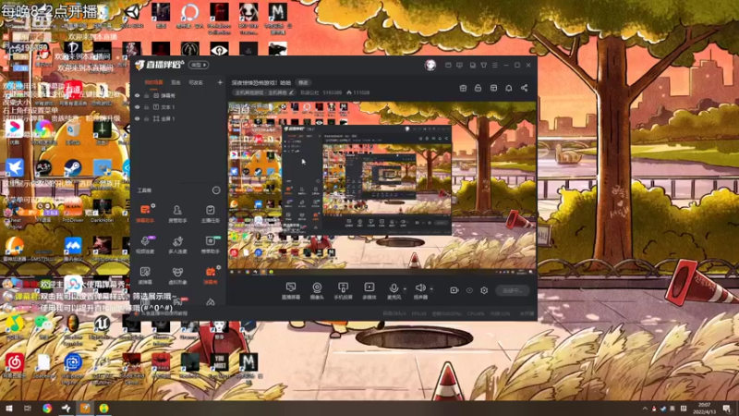Toggle visibility of the 全屏 1 layer
739x416 pixels.
coord(137,119)
